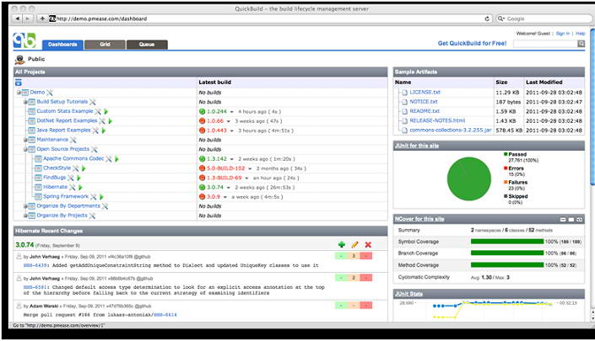Click the Symbol Coverage progress bar
The height and width of the screenshot is (341, 595).
click(x=507, y=242)
